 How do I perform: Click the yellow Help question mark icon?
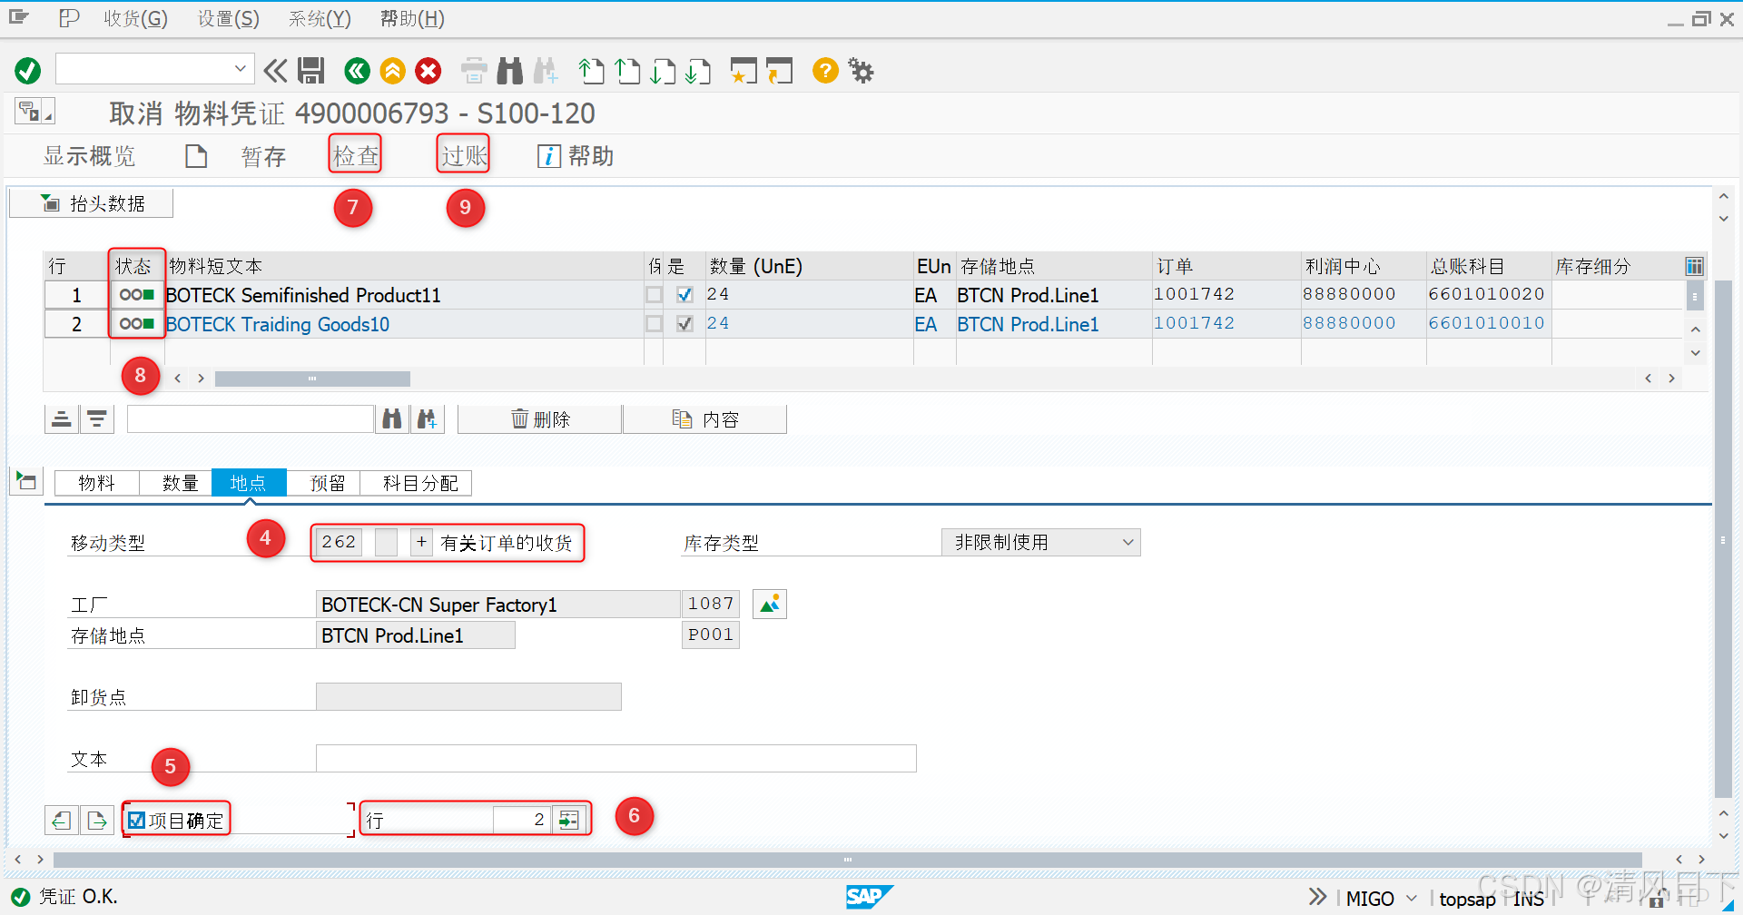(x=825, y=70)
